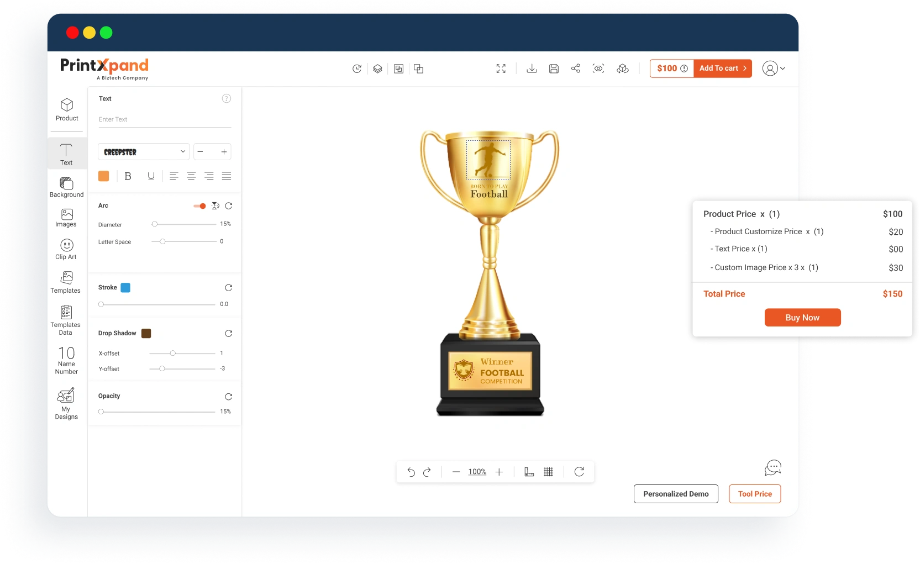The width and height of the screenshot is (920, 564).
Task: Click the duplicate objects icon in toolbar
Action: pos(418,68)
